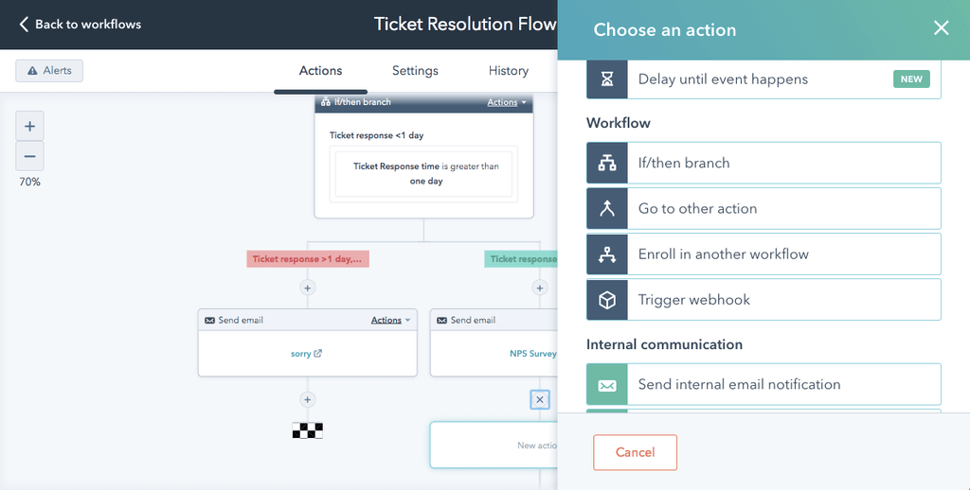Choose the Enroll in another workflow icon
Screen dimensions: 970x490
tap(607, 254)
